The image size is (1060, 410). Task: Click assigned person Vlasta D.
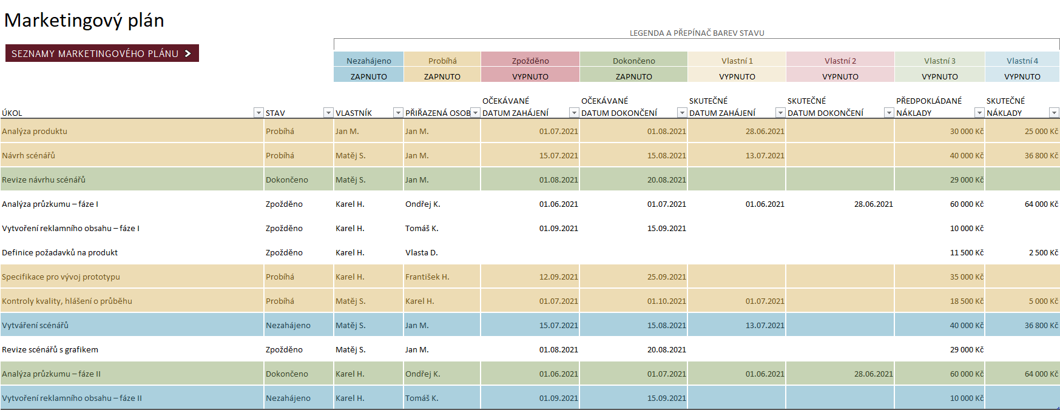pyautogui.click(x=442, y=252)
